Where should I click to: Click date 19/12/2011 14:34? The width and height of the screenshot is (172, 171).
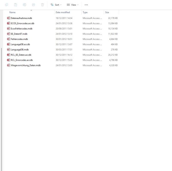pos(64,18)
